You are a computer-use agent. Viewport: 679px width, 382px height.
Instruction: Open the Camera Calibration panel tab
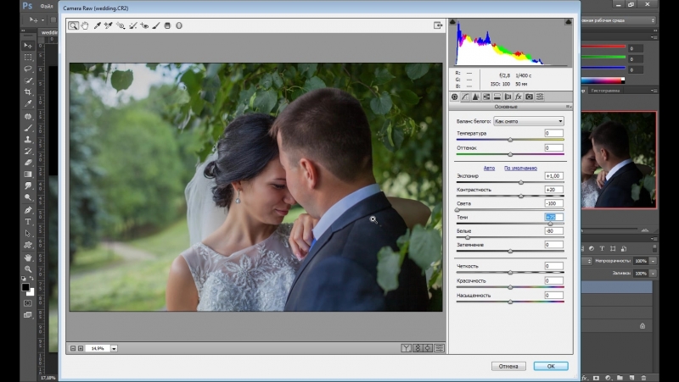529,97
